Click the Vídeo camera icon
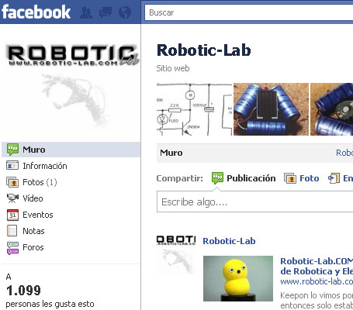The image size is (353, 310). 12,198
